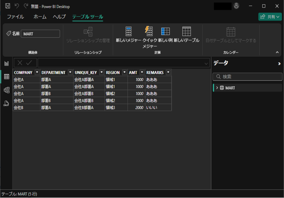This screenshot has width=284, height=198.
Task: Click the 検索 search box in data pane
Action: (247, 77)
